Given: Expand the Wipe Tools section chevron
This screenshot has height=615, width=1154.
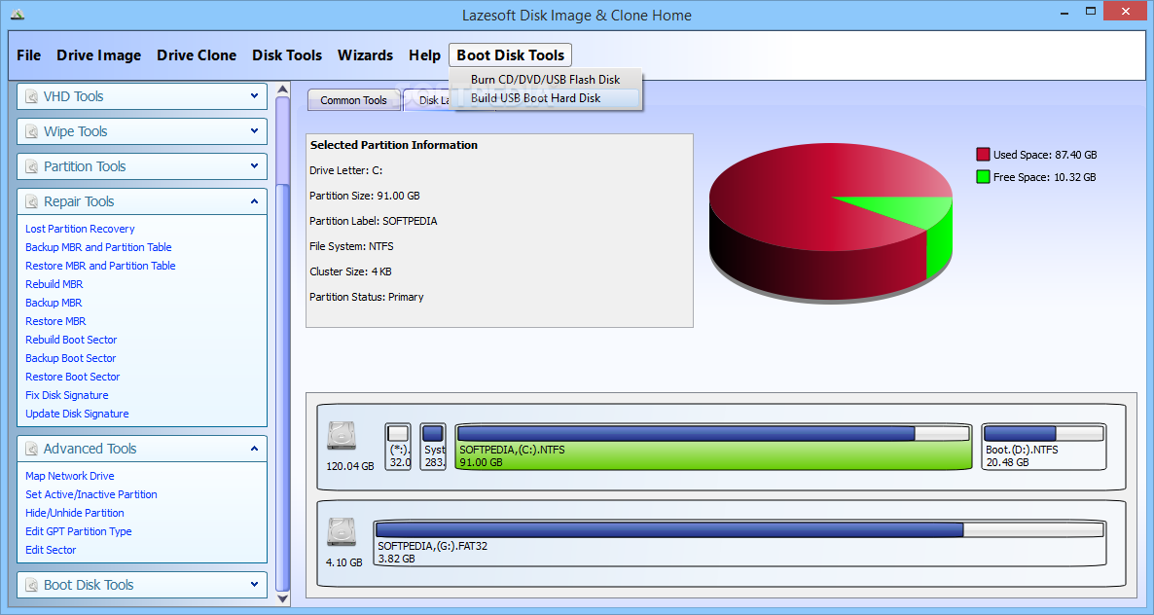Looking at the screenshot, I should pyautogui.click(x=254, y=131).
